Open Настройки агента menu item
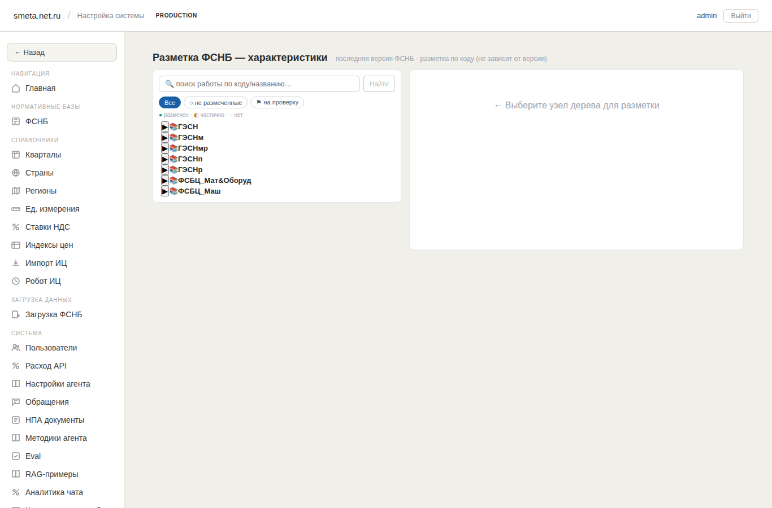 point(62,384)
